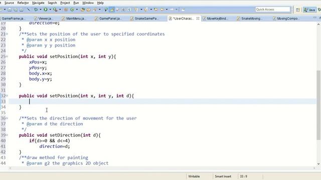Screen dimensions: 321x180
Task: Switch to the SnakeMoving editor tab
Action: [250, 18]
